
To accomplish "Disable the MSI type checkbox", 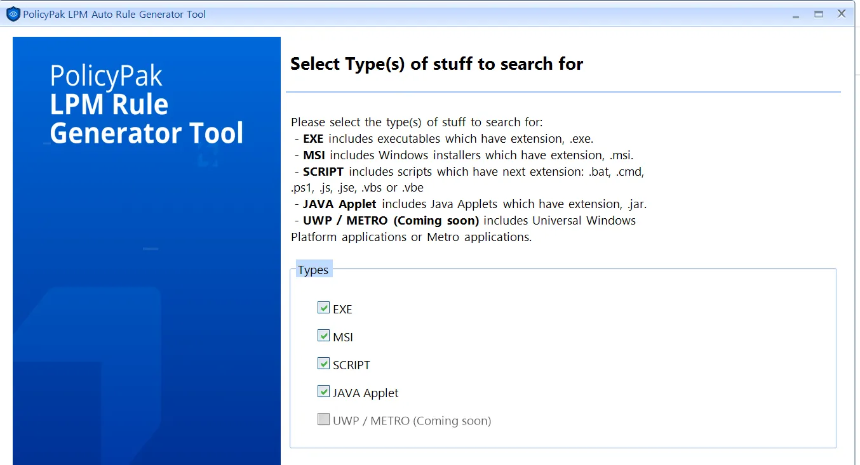I will pyautogui.click(x=324, y=336).
